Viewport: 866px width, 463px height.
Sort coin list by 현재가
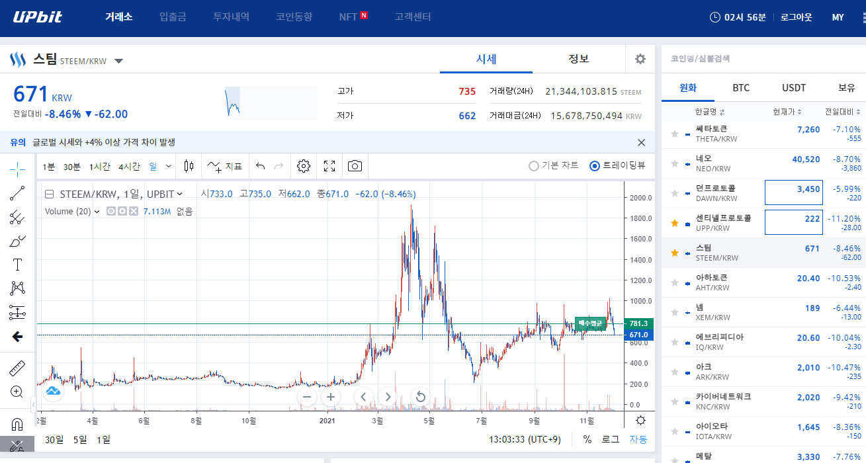787,112
